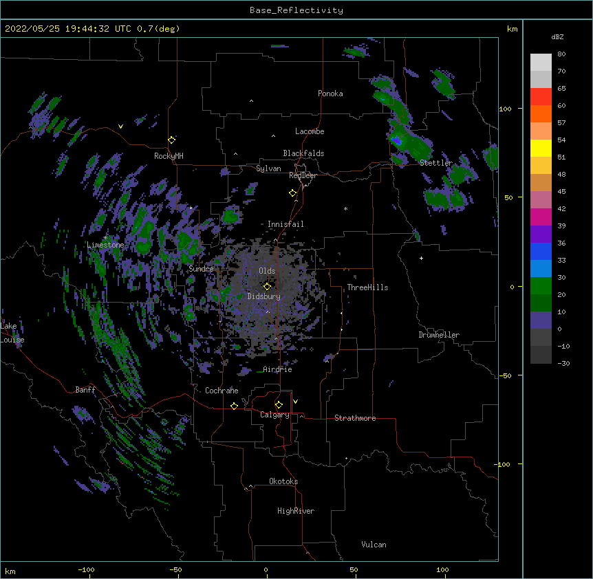
Task: Click the 0.7(deg) elevation angle text
Action: pyautogui.click(x=158, y=29)
